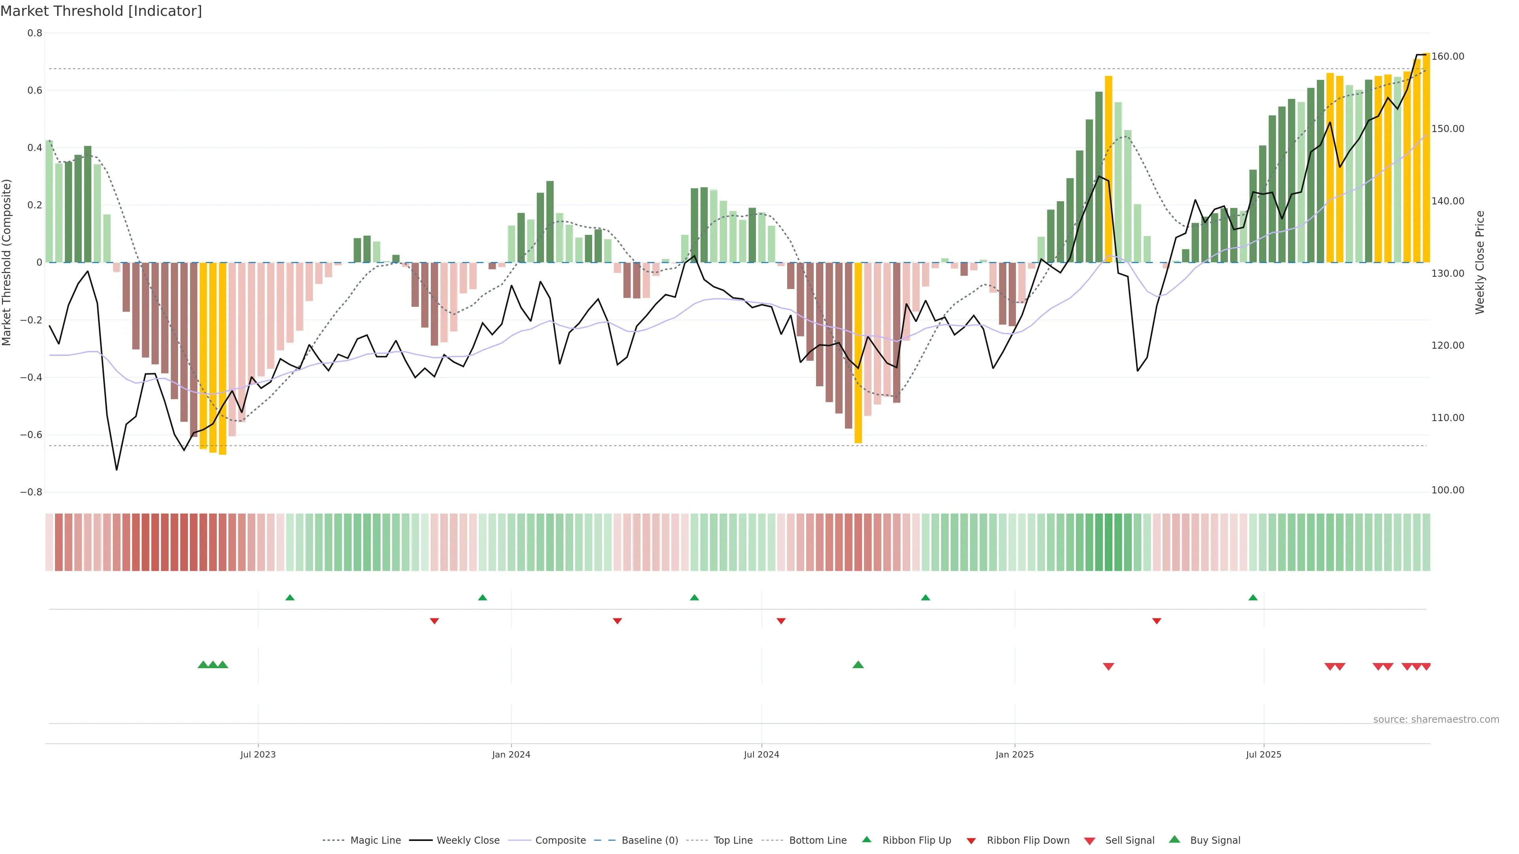The height and width of the screenshot is (854, 1519).
Task: Select the Jan 2024 x-axis label
Action: click(x=511, y=754)
